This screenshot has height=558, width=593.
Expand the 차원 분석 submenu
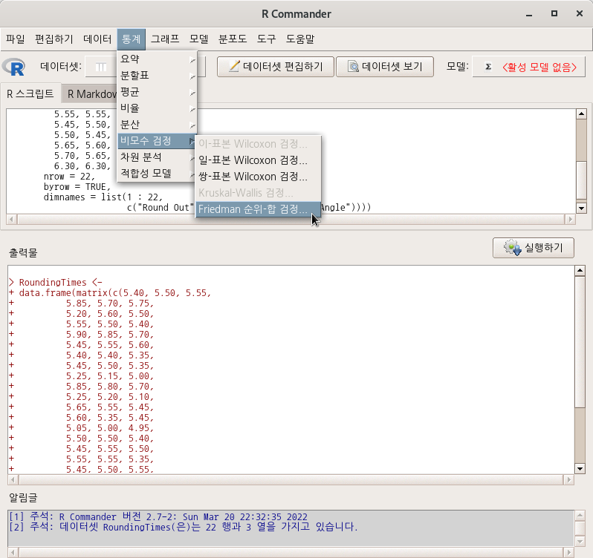(157, 157)
